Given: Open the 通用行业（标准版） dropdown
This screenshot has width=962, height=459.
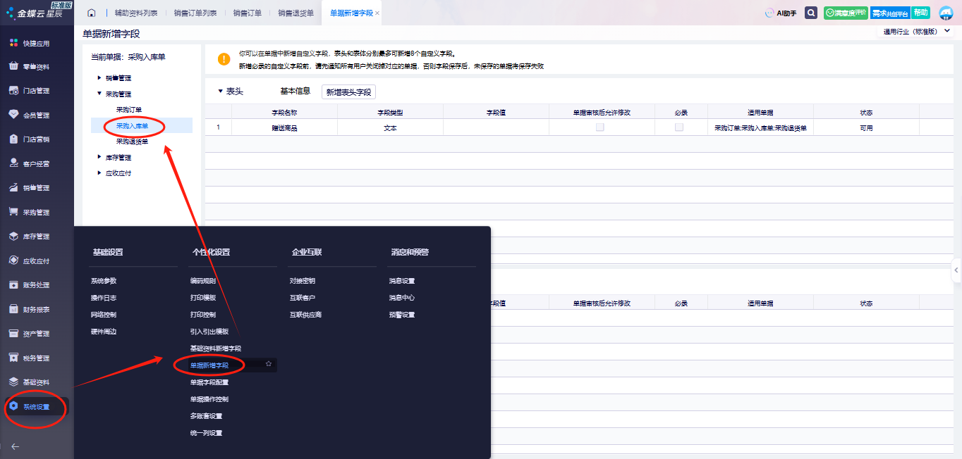Looking at the screenshot, I should [x=914, y=32].
